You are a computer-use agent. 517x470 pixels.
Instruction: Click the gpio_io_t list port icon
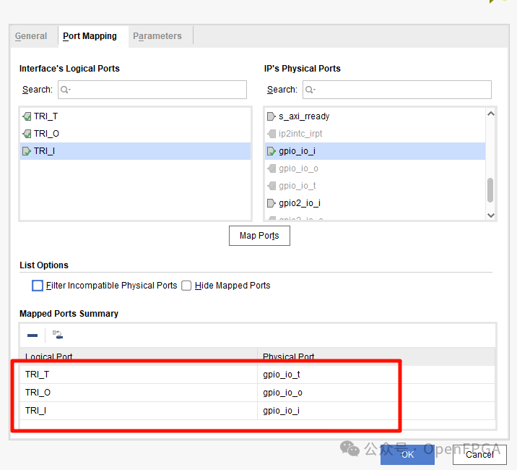[271, 186]
